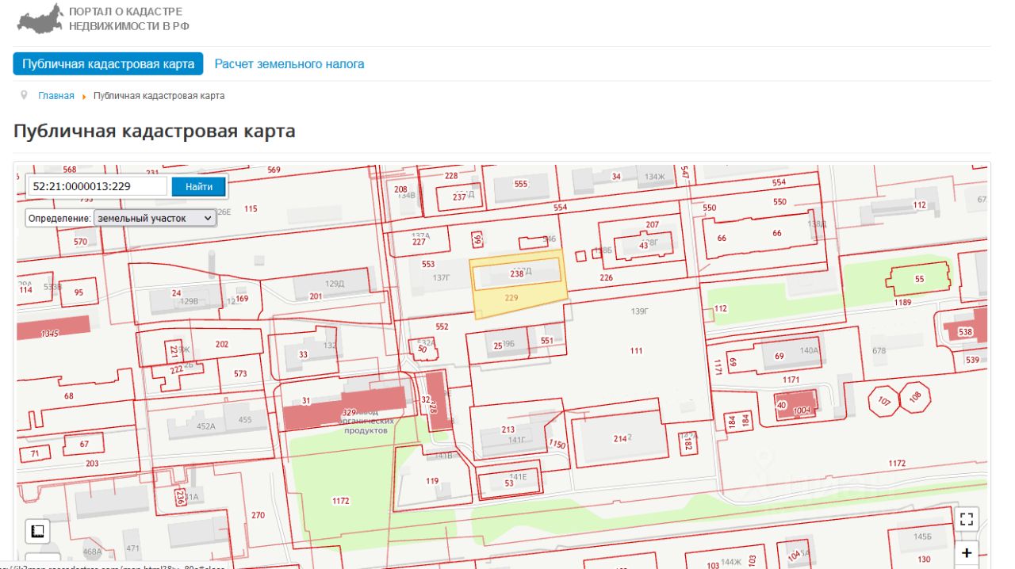Click parcel label '33'

pyautogui.click(x=303, y=355)
